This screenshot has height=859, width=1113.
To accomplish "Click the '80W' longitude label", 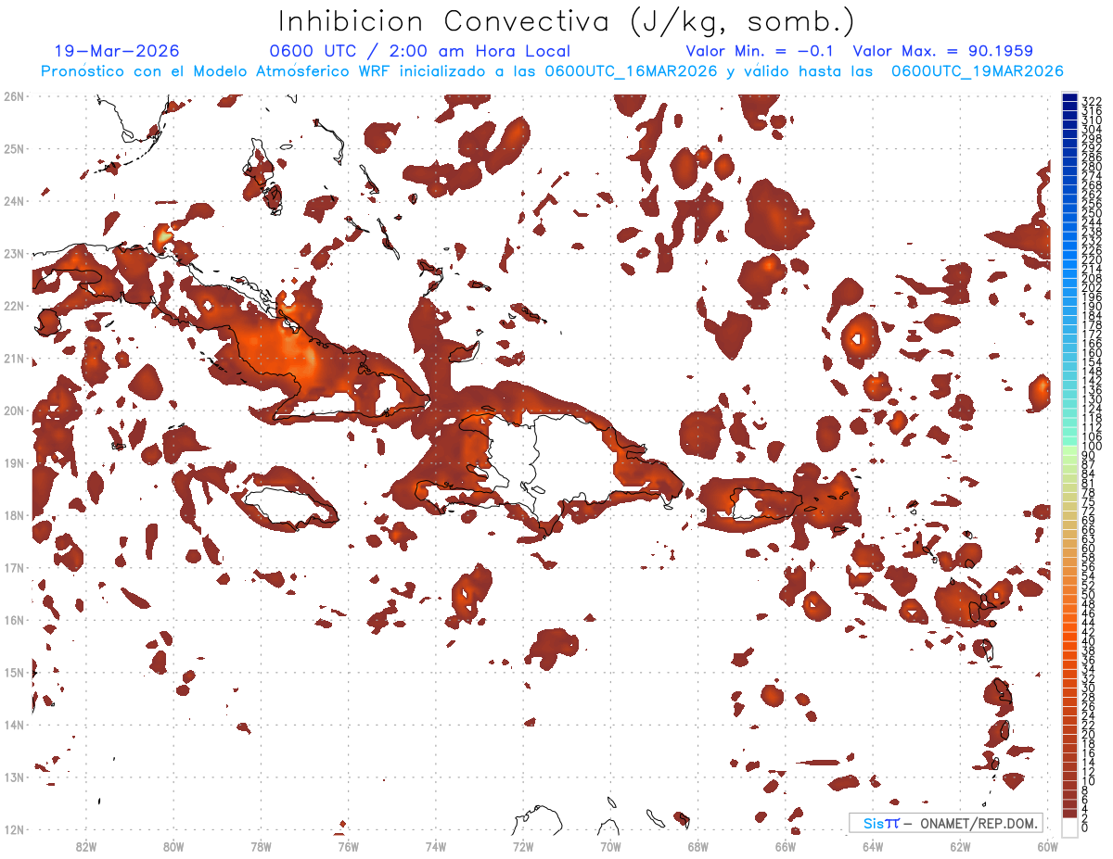I will [x=173, y=845].
